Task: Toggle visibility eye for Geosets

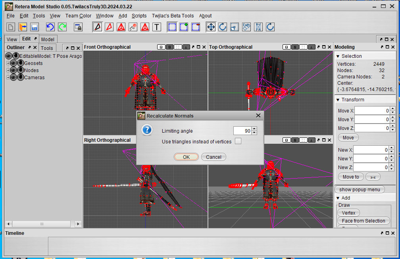Action: pyautogui.click(x=13, y=63)
